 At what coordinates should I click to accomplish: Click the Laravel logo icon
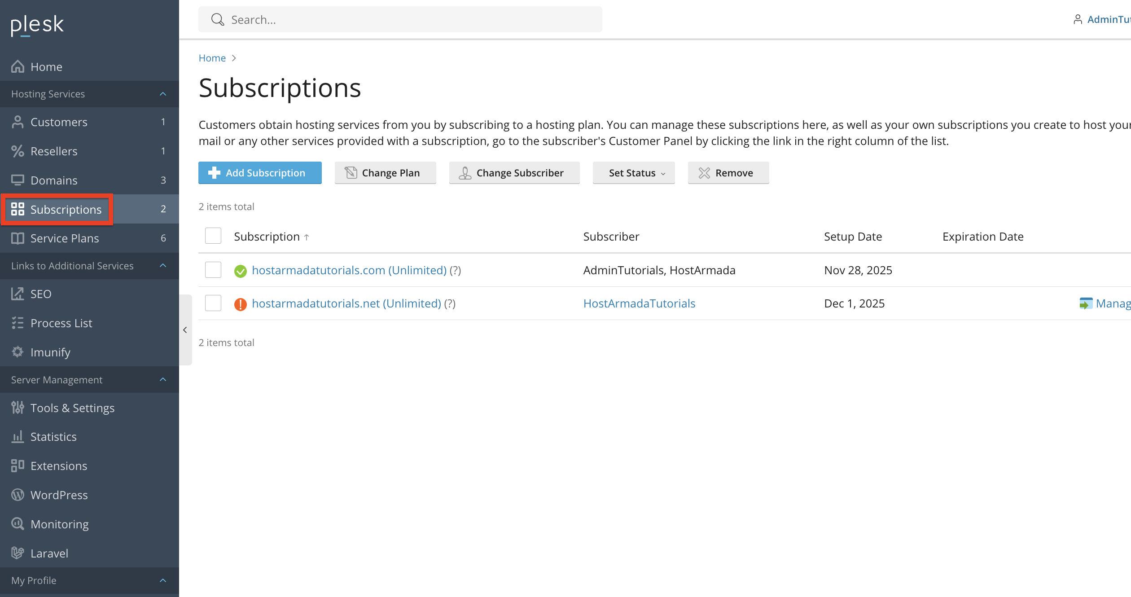[x=18, y=553]
